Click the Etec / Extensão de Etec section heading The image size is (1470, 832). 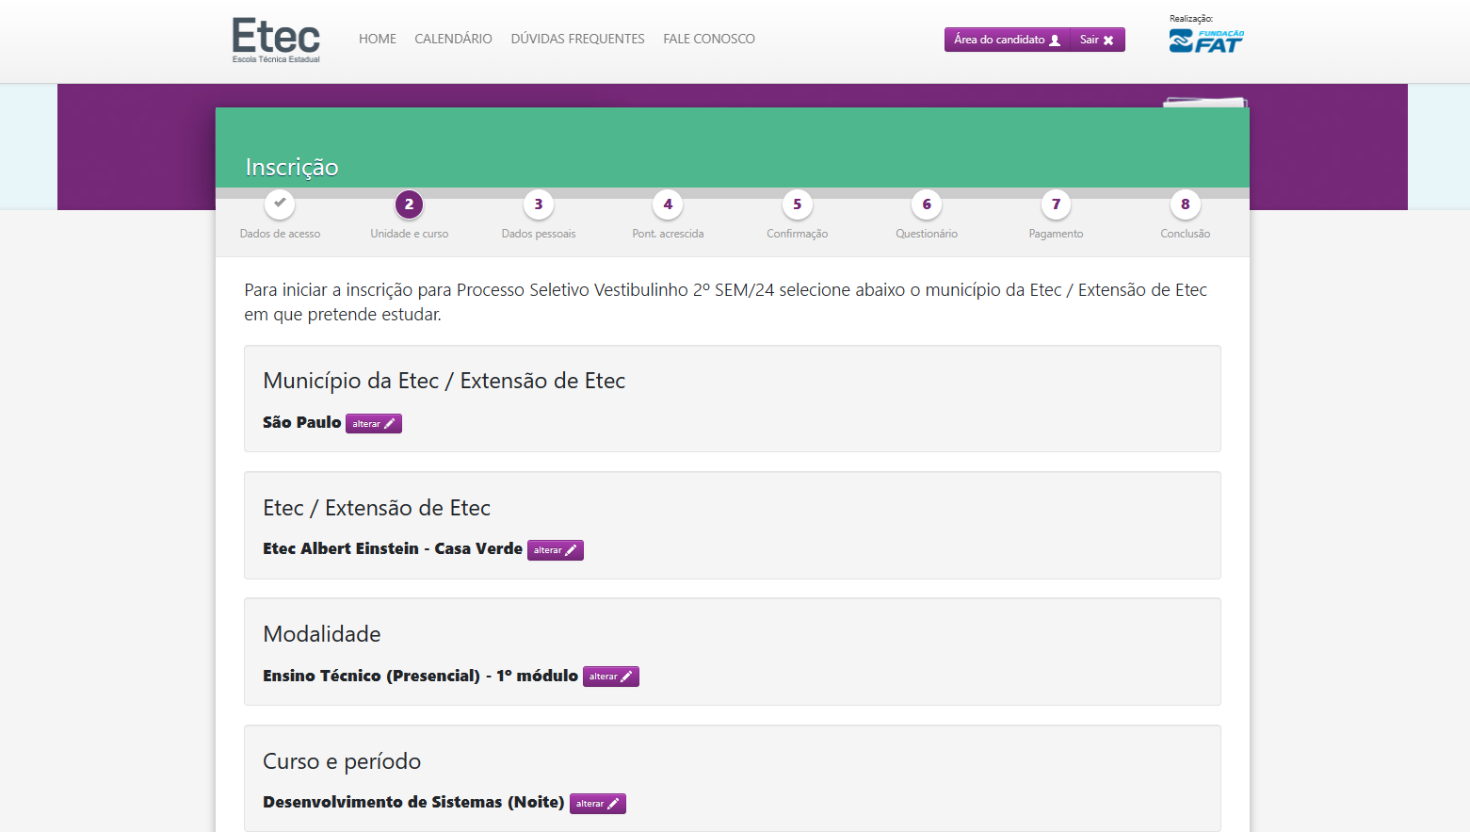(x=377, y=508)
